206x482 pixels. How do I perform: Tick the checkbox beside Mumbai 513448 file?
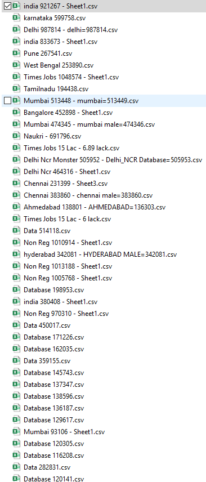8,101
